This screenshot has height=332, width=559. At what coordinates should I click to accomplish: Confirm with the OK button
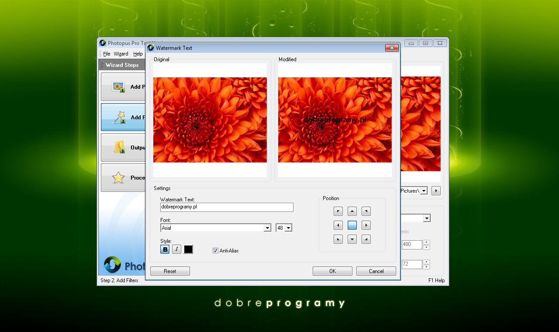[x=332, y=271]
